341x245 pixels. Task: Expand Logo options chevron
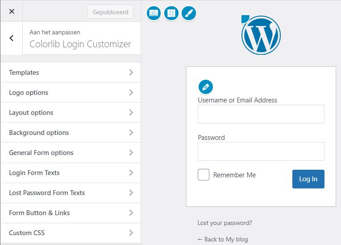(131, 93)
